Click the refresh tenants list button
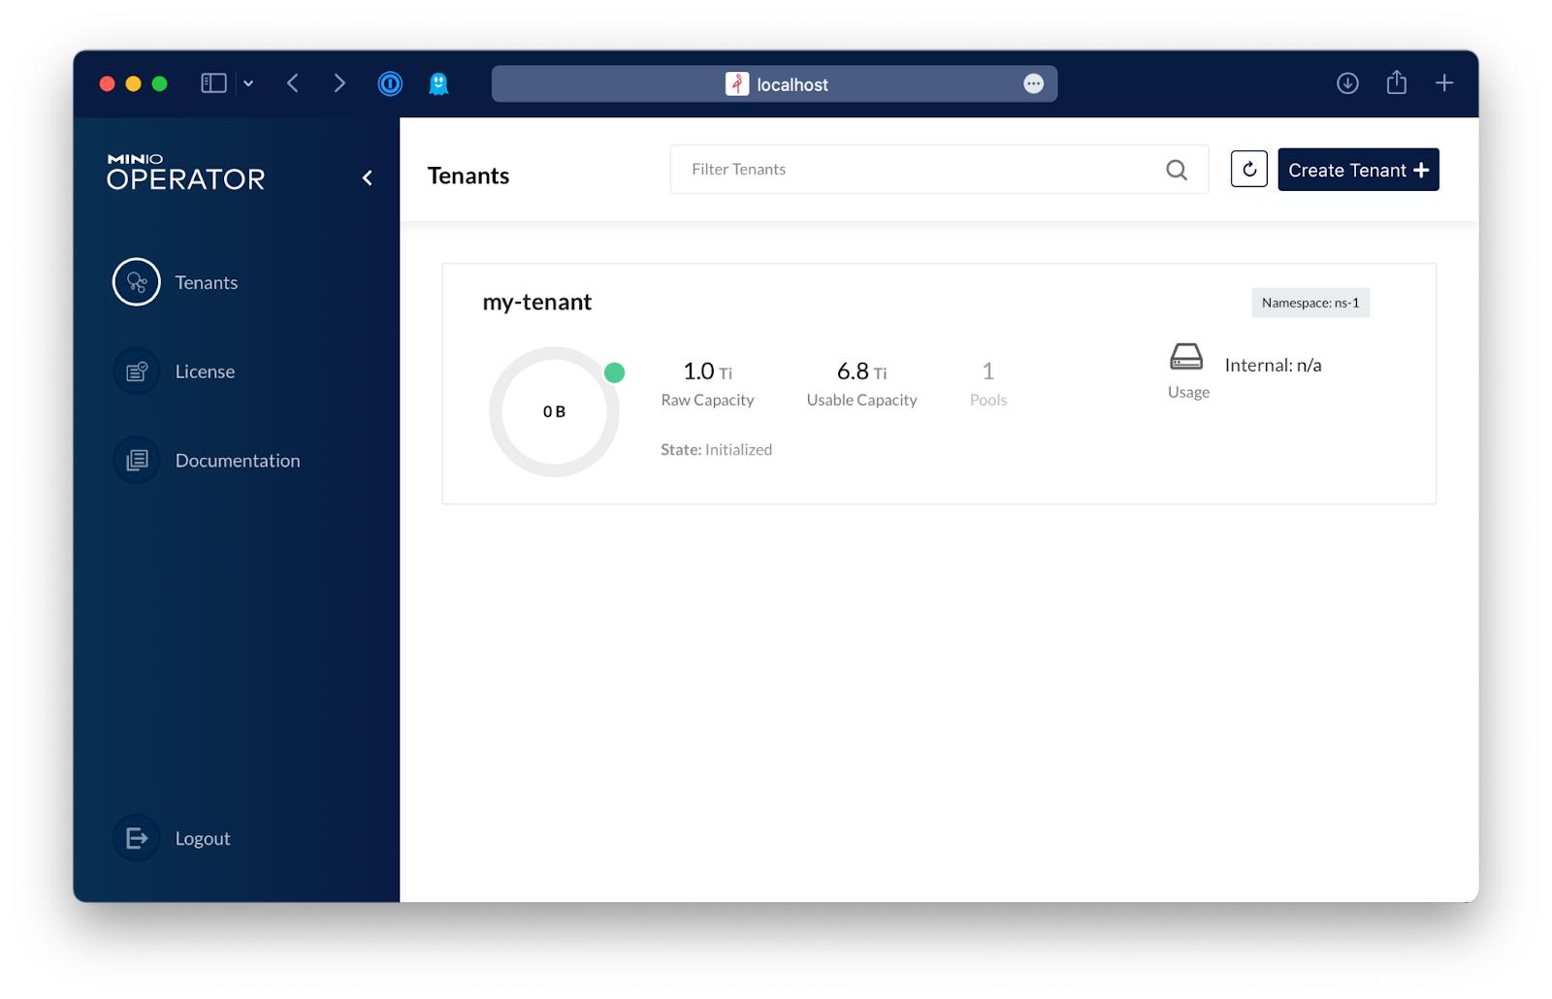This screenshot has height=999, width=1552. click(1248, 170)
